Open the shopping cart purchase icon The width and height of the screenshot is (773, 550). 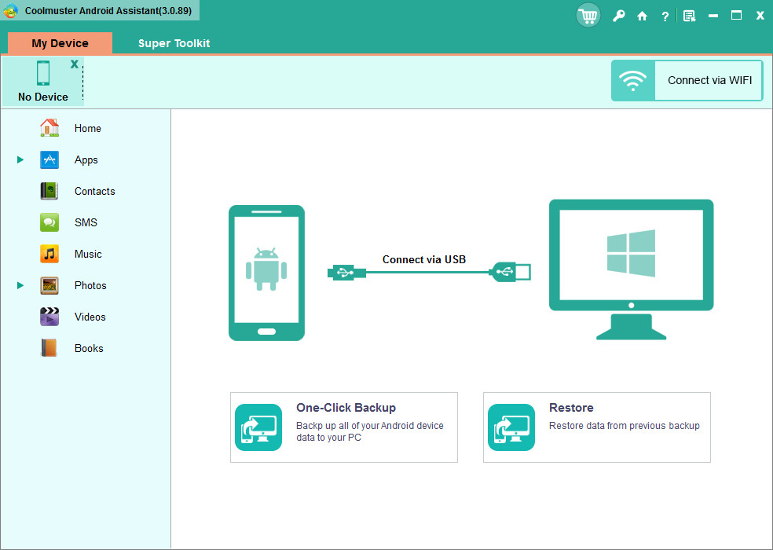588,16
